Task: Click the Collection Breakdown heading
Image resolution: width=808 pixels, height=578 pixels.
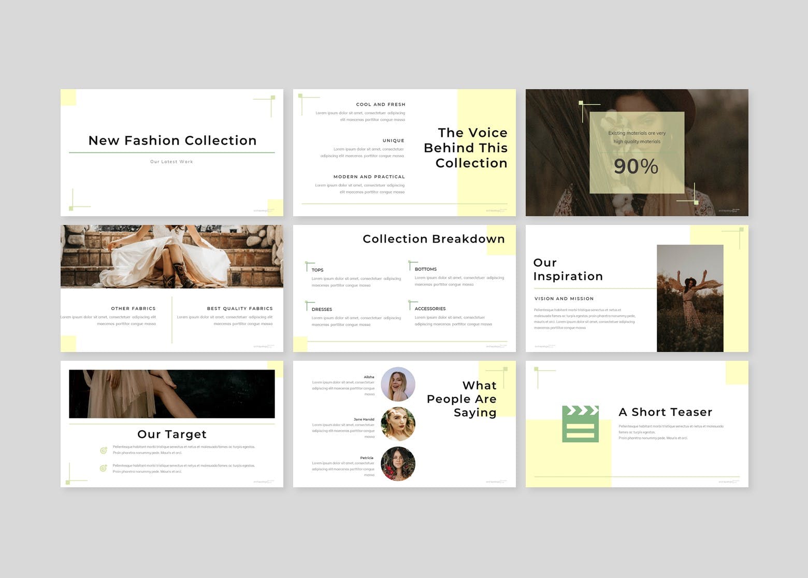Action: click(x=434, y=239)
